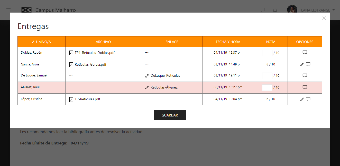Open comment for García, Aroia submission
The height and width of the screenshot is (166, 340).
(308, 64)
